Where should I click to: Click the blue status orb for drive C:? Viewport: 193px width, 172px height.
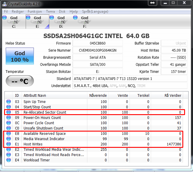[4, 17]
